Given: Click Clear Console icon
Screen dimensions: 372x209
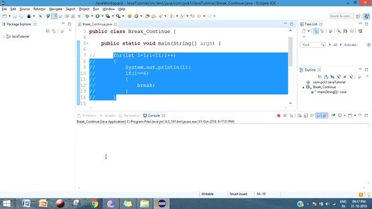Looking at the screenshot, I should coord(300,116).
